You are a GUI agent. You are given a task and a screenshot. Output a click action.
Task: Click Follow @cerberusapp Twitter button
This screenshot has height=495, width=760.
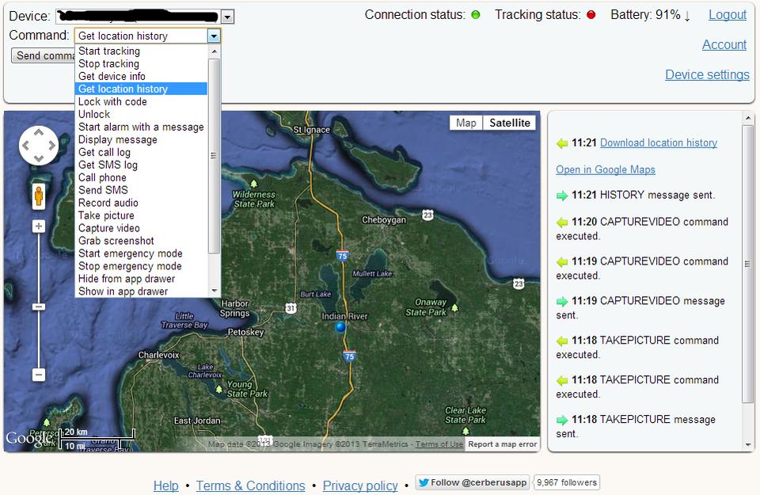tap(473, 482)
